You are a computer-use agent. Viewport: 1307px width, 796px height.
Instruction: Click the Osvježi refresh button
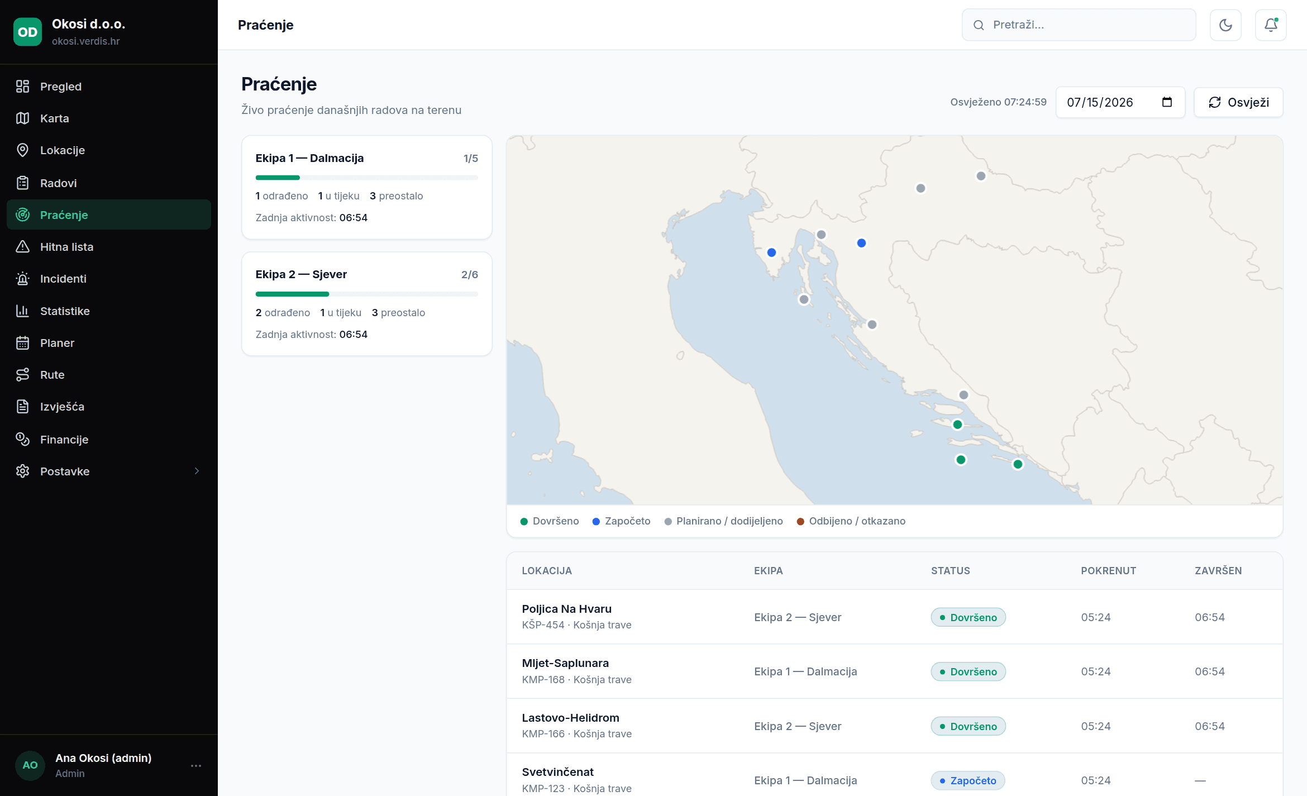click(x=1238, y=102)
